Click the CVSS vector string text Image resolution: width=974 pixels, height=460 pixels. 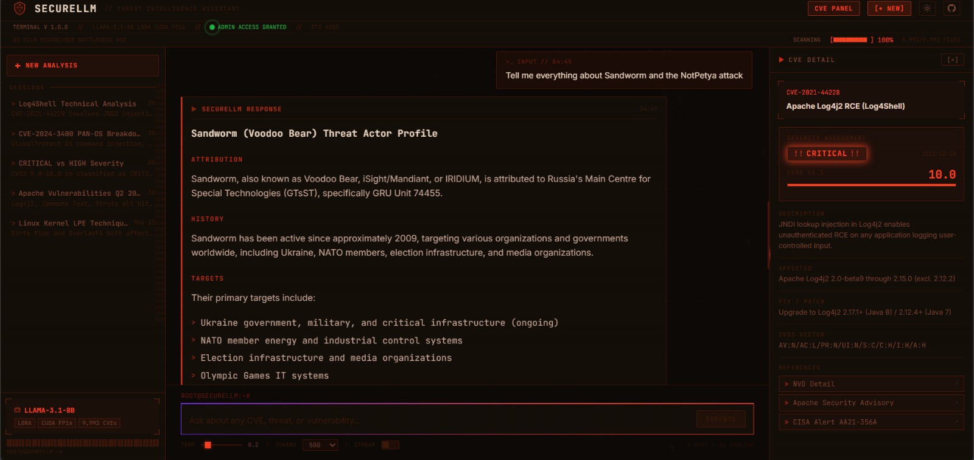tap(852, 346)
